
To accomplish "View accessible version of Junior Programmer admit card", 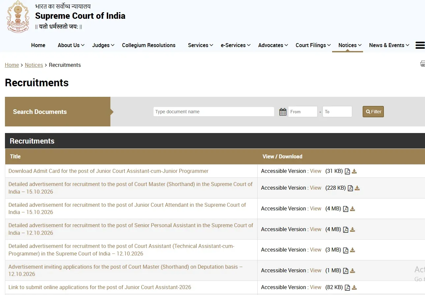I will click(x=316, y=171).
